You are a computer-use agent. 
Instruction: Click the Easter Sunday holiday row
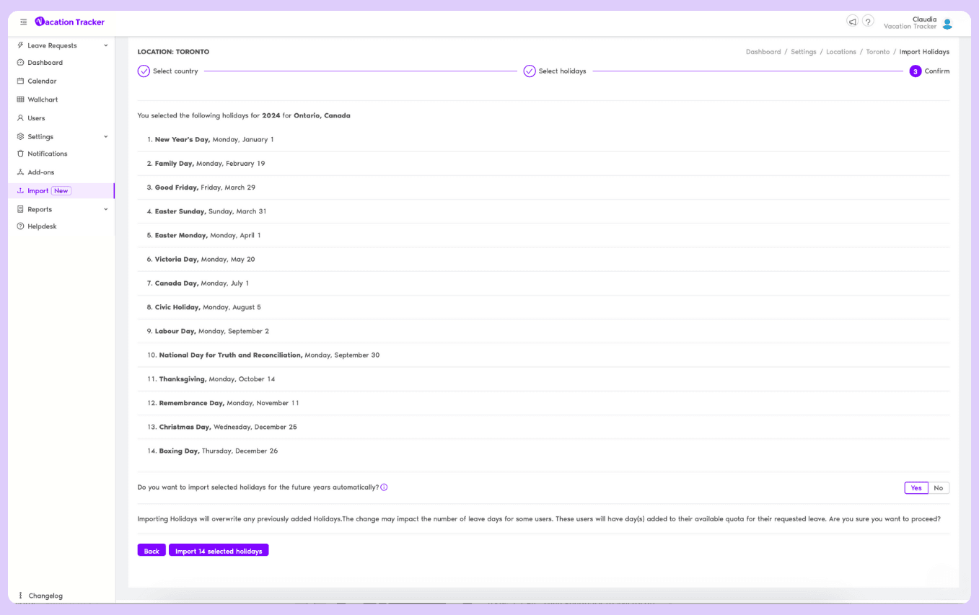543,211
